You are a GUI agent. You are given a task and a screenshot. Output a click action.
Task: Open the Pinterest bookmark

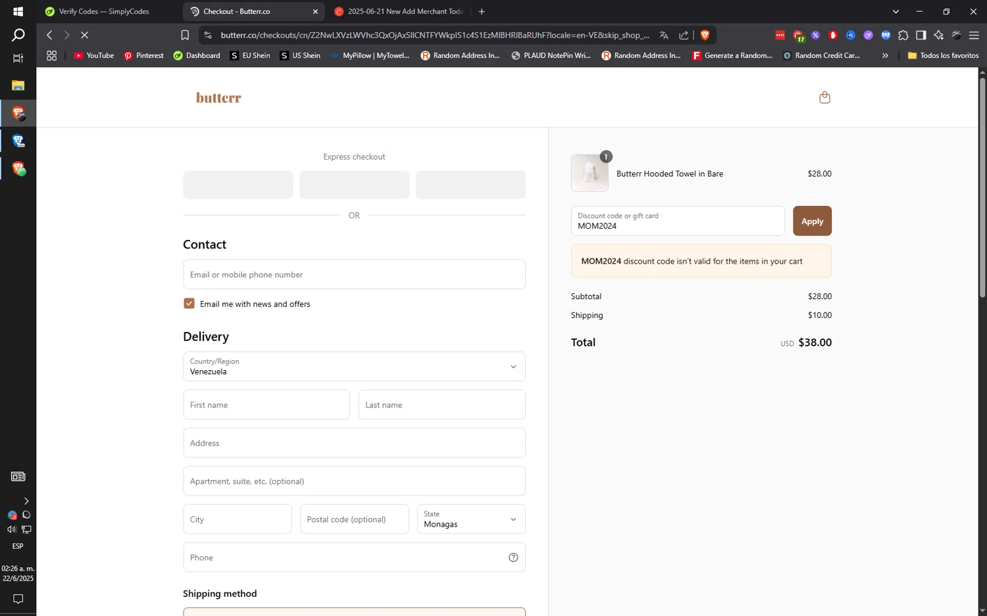(144, 56)
